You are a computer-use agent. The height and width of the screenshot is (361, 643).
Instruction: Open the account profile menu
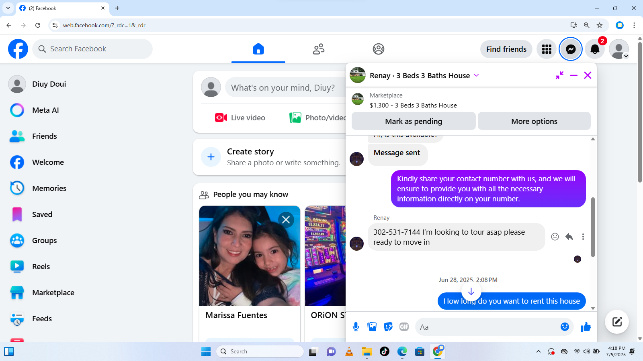click(619, 49)
